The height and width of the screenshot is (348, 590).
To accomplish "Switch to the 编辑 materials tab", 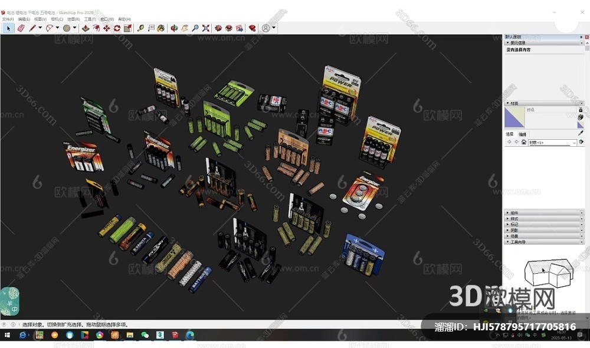I will pos(523,134).
